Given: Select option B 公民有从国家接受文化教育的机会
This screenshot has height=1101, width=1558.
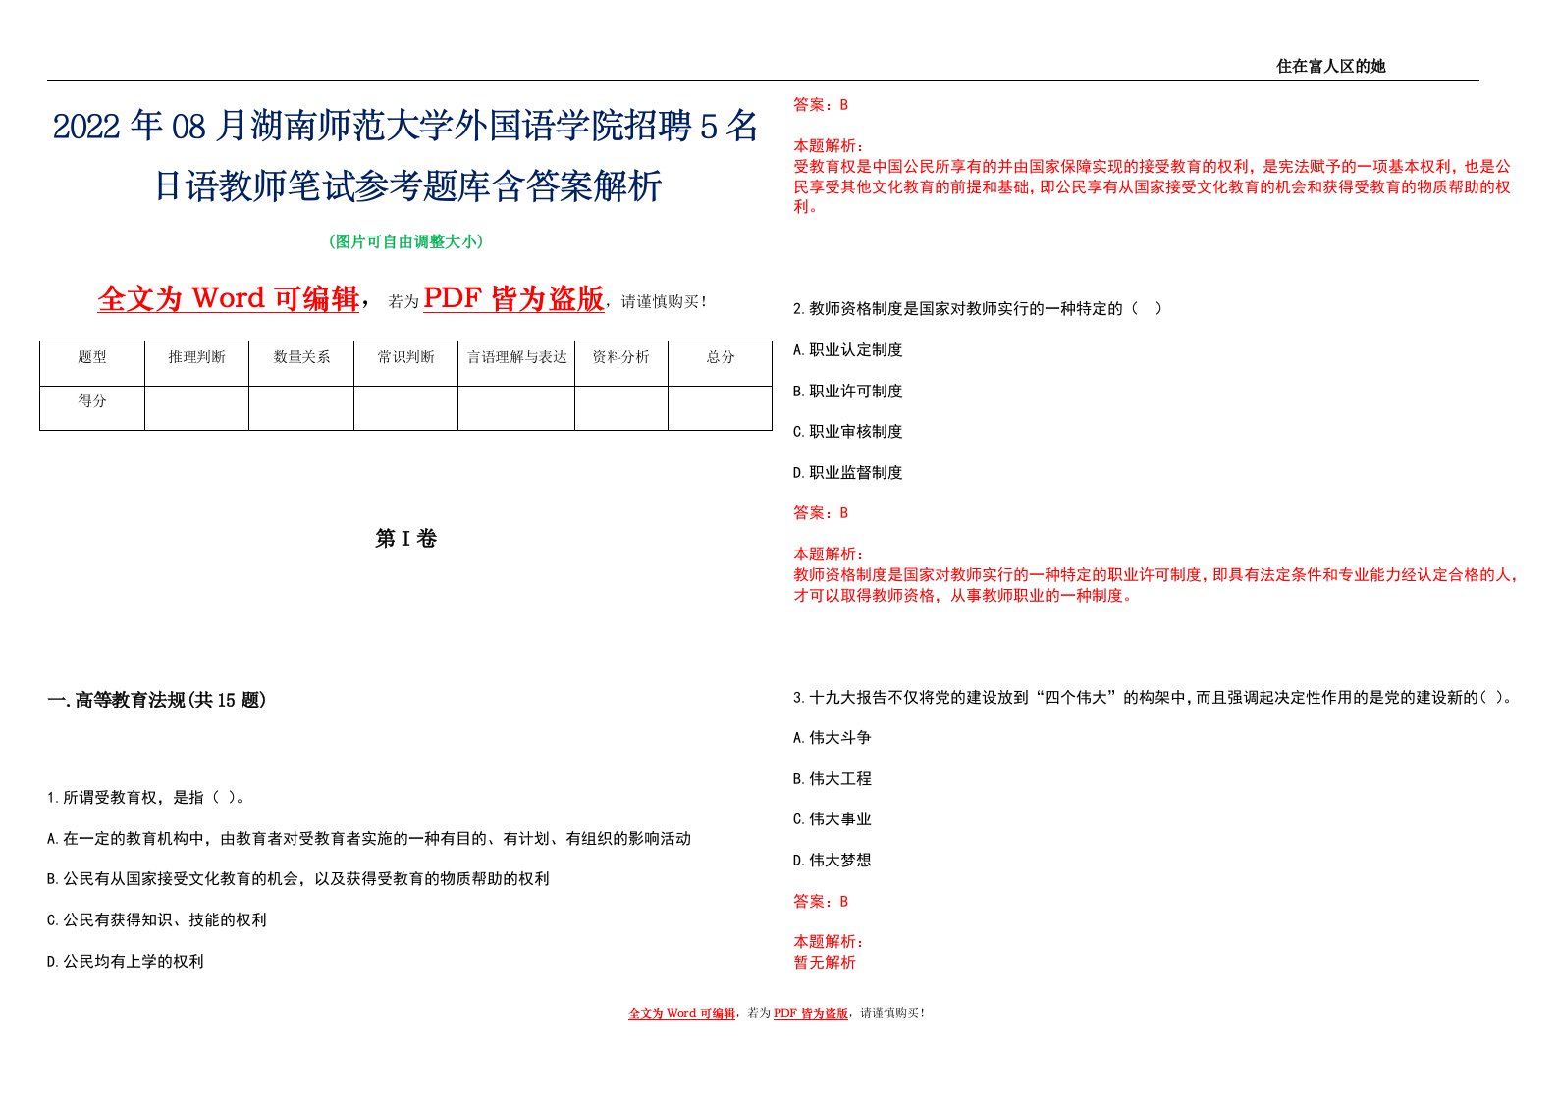Looking at the screenshot, I should click(298, 879).
